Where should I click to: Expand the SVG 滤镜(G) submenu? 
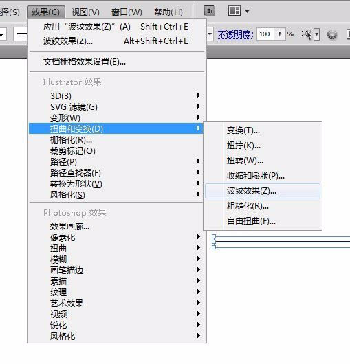pos(117,106)
